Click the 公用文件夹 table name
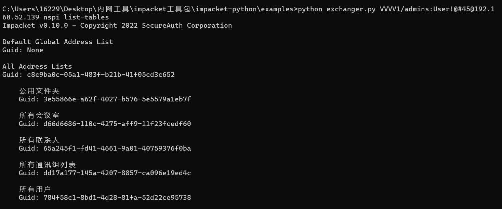502x209 pixels. 39,91
